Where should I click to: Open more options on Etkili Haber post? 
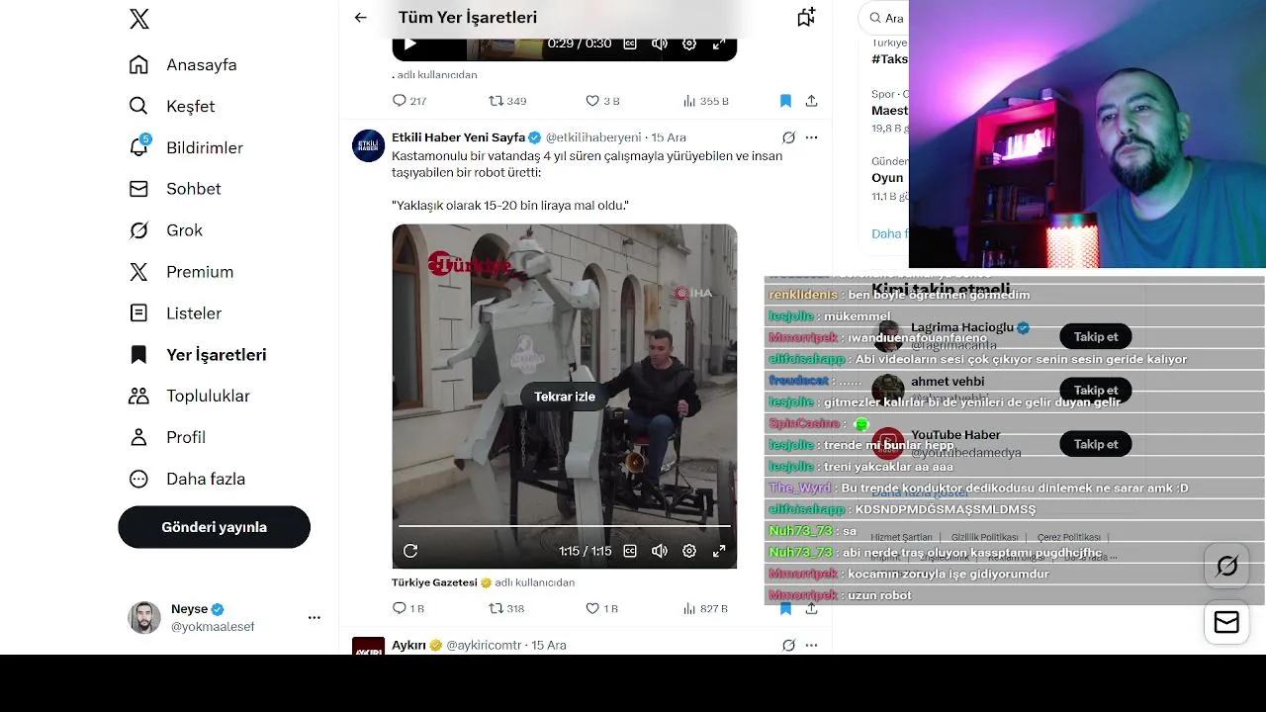pyautogui.click(x=811, y=137)
